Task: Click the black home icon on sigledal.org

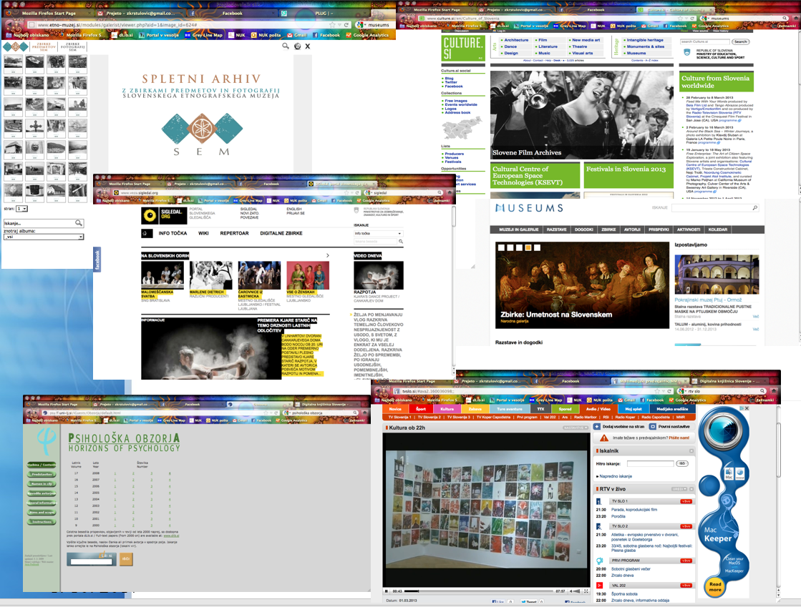Action: point(147,233)
